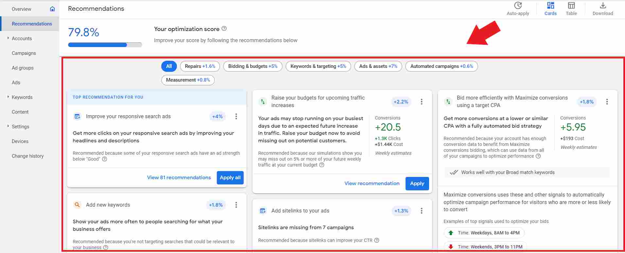Switch to Table view

(x=571, y=9)
